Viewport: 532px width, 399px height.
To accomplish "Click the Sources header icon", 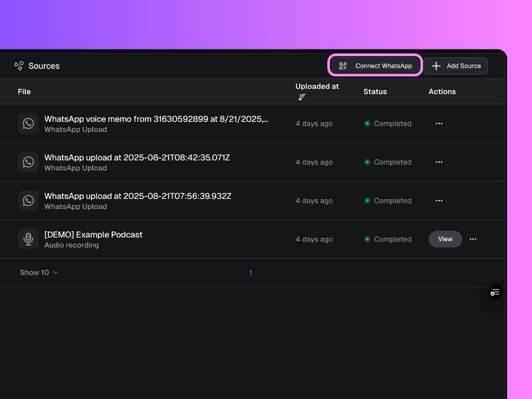I will (19, 66).
